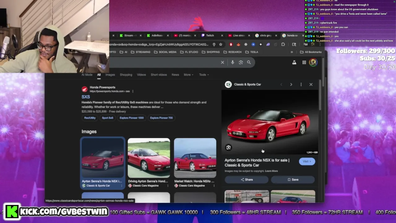Screen dimensions: 396x223
Task: Close the Twitch browser tab
Action: coord(222,36)
